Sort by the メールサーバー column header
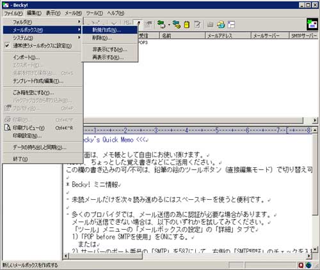 270,36
